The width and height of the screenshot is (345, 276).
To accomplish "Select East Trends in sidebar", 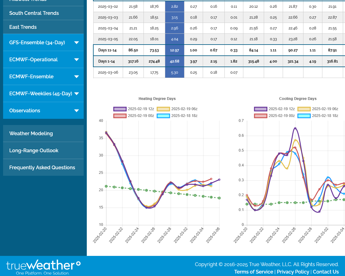I will [23, 27].
